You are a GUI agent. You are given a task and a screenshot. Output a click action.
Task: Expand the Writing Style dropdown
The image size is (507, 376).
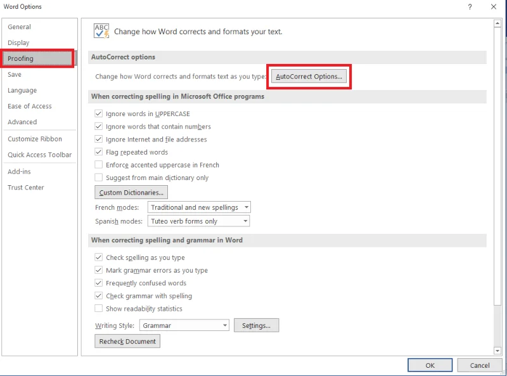pyautogui.click(x=184, y=325)
